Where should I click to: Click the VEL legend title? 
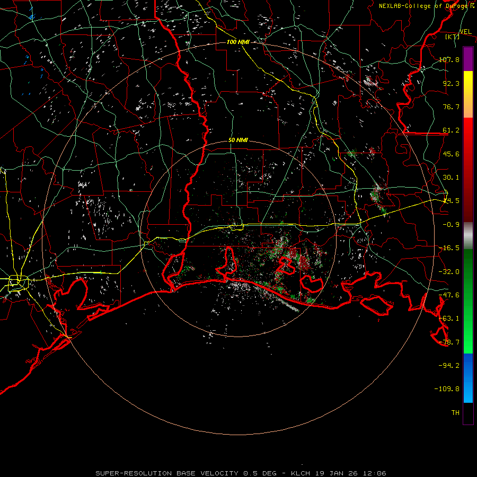[465, 32]
